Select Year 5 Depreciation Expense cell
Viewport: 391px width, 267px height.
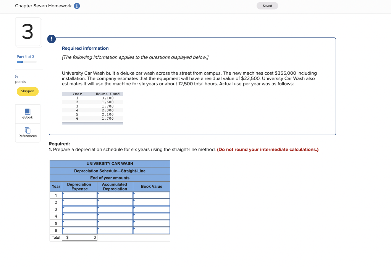[79, 223]
